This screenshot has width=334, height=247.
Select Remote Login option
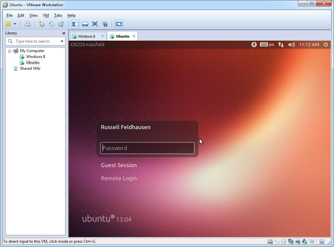pyautogui.click(x=119, y=178)
